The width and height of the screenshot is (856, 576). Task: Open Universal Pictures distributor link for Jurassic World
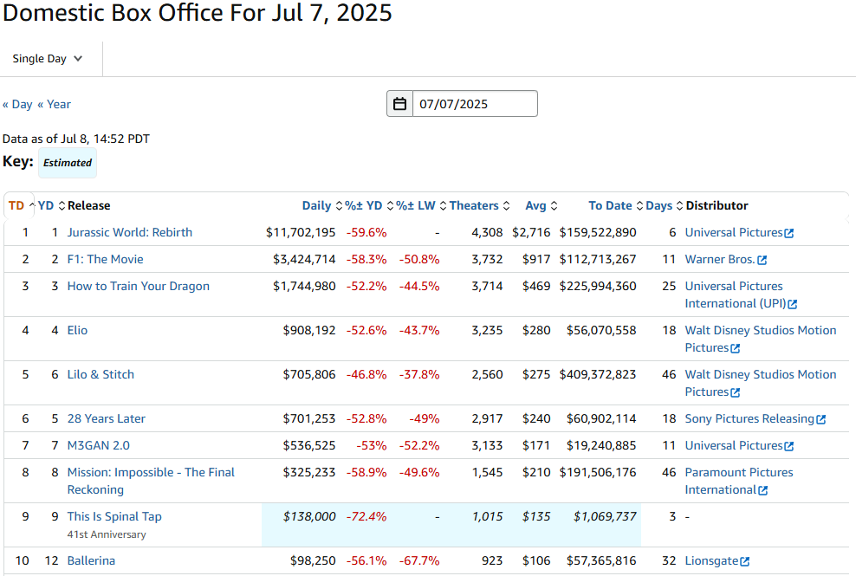(x=734, y=233)
